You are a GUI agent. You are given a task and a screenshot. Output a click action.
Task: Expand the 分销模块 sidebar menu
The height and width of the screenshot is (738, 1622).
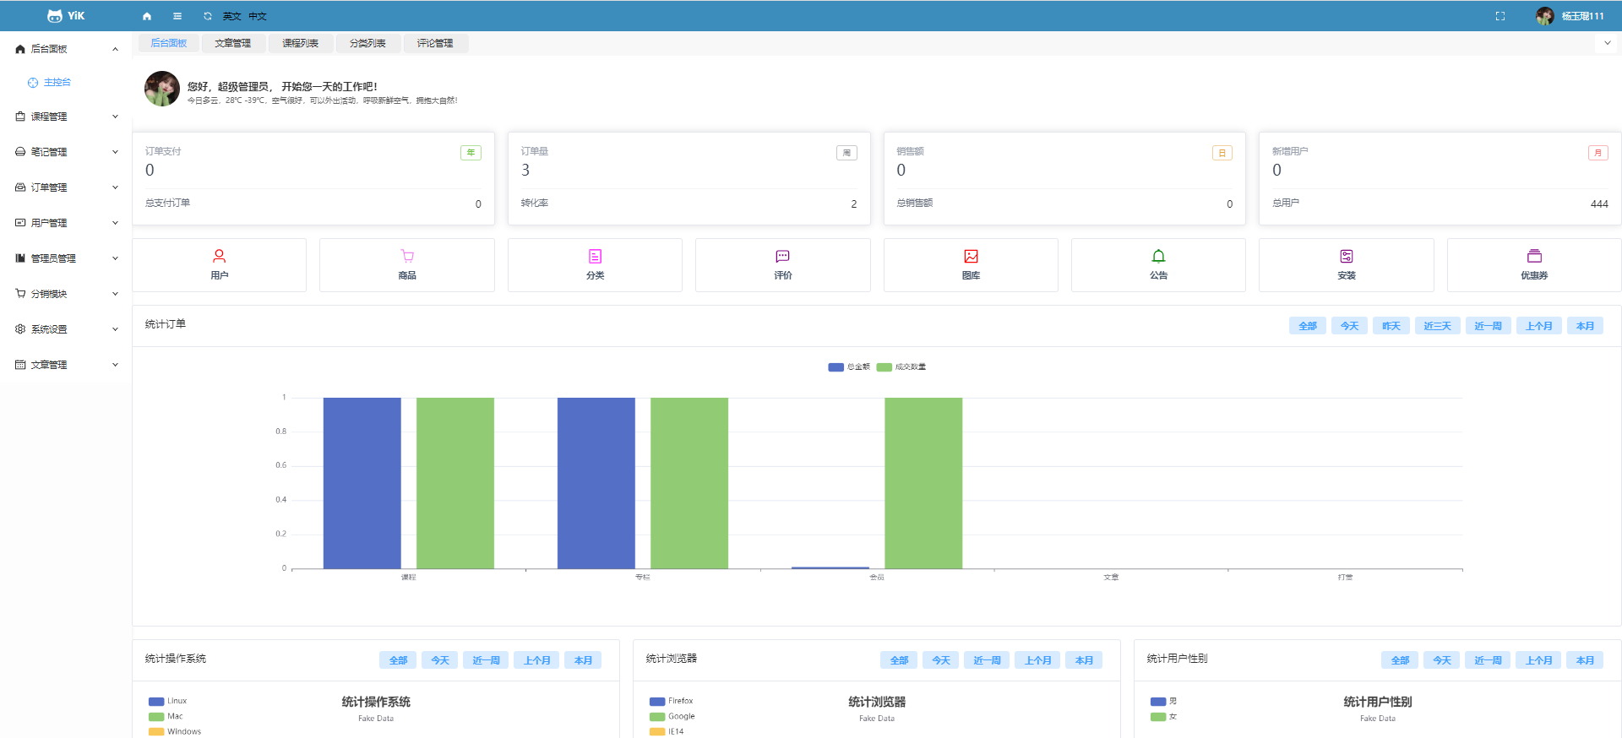(x=66, y=294)
